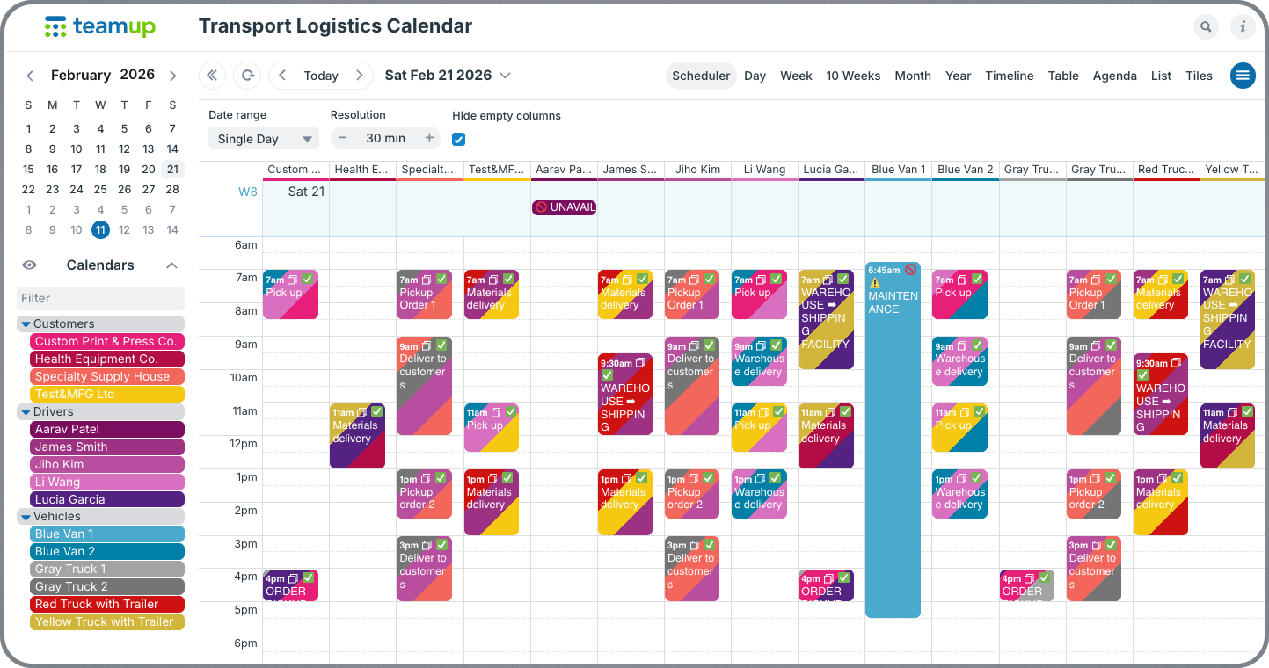Click the refresh calendar icon
1269x668 pixels.
click(248, 76)
